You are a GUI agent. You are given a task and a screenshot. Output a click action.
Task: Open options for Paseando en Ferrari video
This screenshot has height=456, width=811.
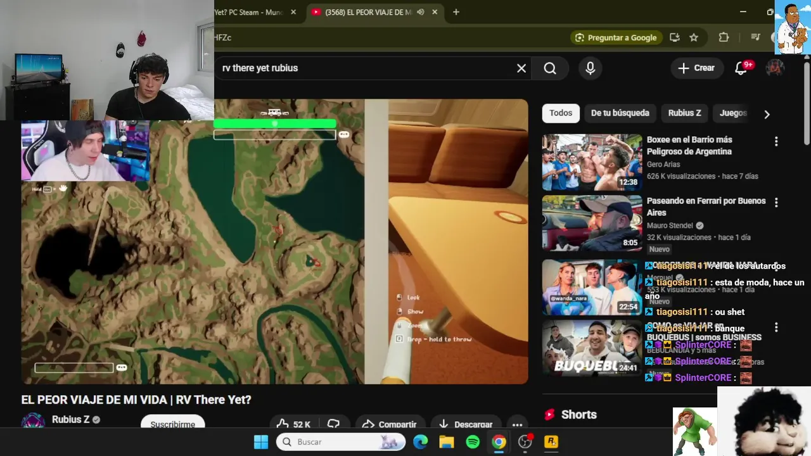776,203
